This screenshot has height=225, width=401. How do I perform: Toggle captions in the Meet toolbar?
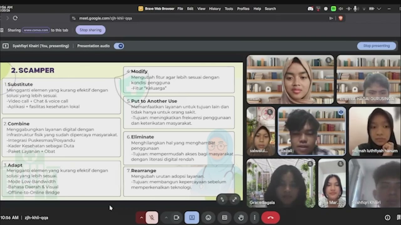click(x=224, y=217)
